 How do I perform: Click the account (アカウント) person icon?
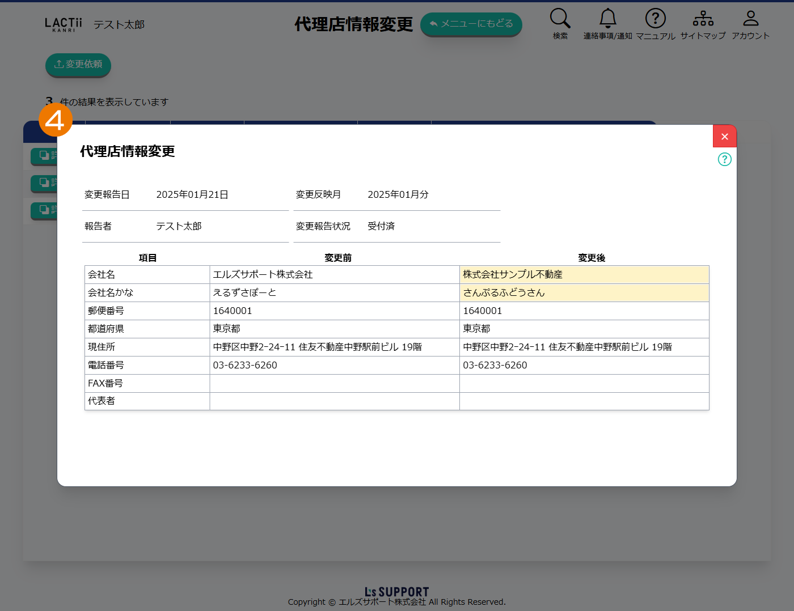tap(750, 19)
